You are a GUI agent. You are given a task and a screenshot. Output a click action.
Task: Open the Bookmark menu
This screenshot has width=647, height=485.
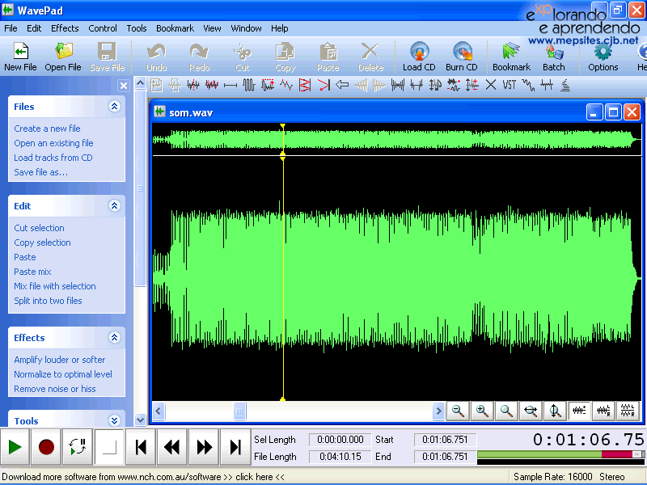point(175,28)
